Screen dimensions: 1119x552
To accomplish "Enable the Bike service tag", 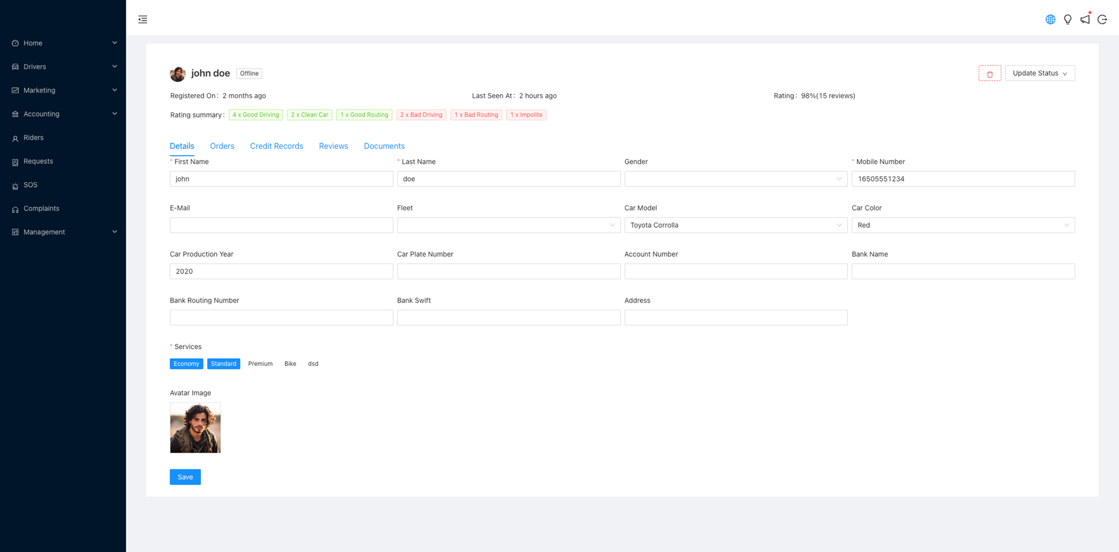I will pyautogui.click(x=290, y=364).
